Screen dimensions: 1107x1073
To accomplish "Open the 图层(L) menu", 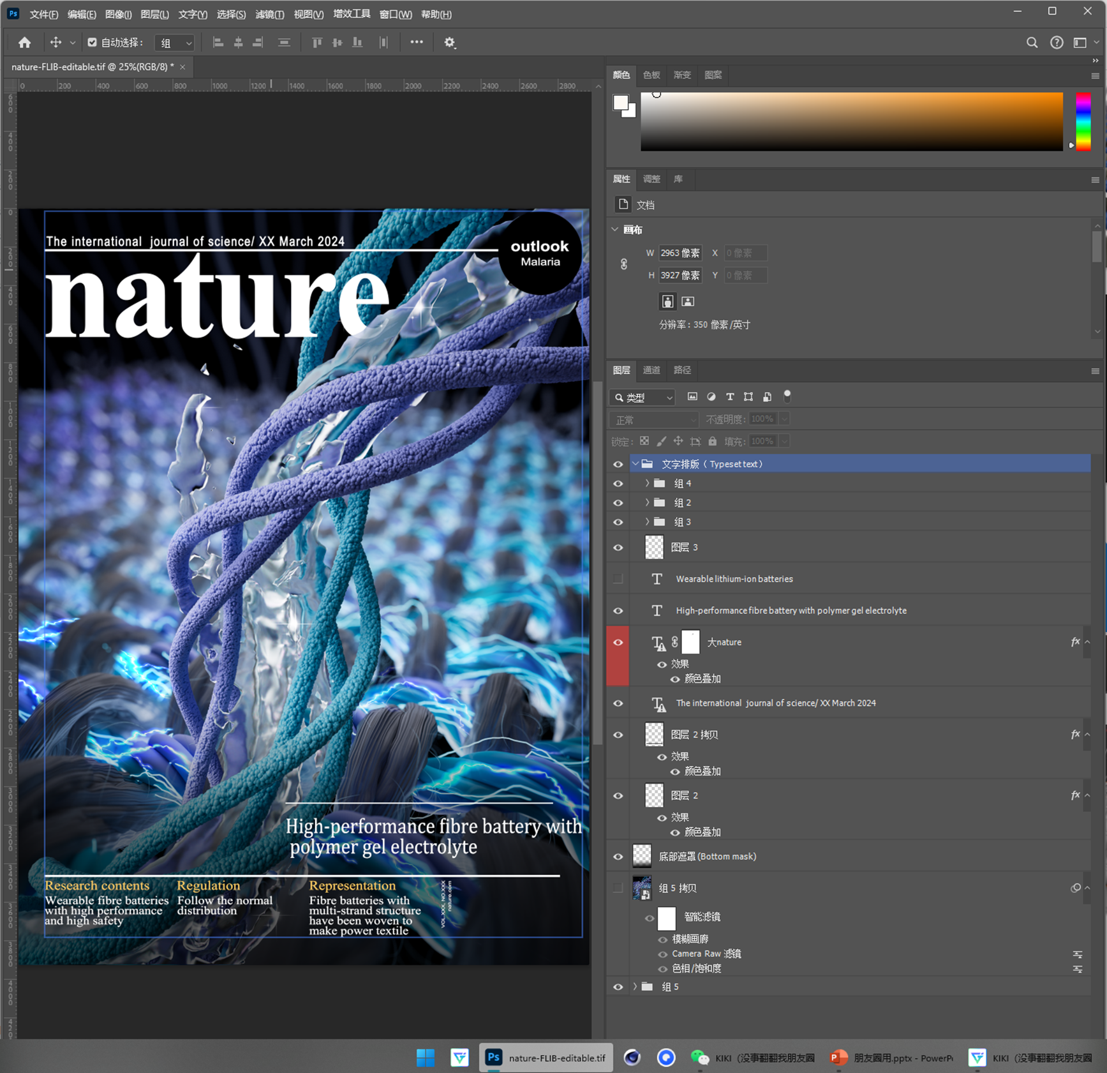I will 154,14.
